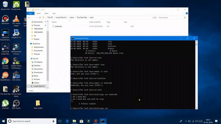This screenshot has width=221, height=124.
Task: Open the Picture Style Editor desktop icon
Action: coord(16,91)
